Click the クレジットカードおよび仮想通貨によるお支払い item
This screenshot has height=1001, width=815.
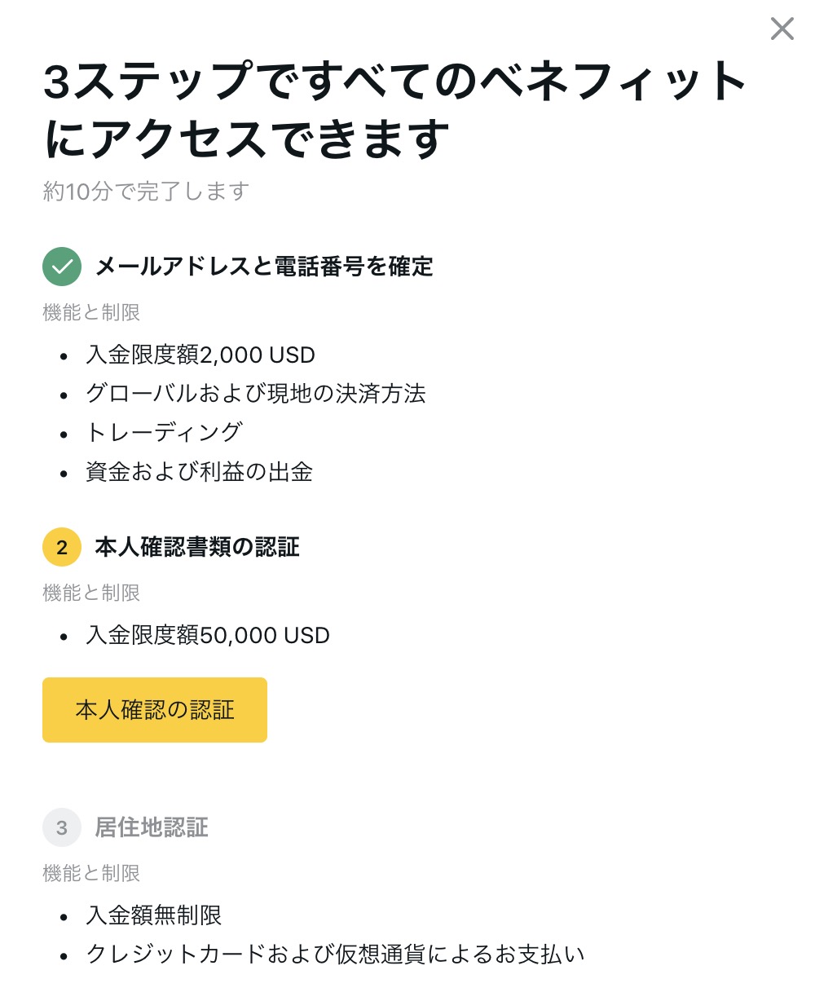pos(335,955)
